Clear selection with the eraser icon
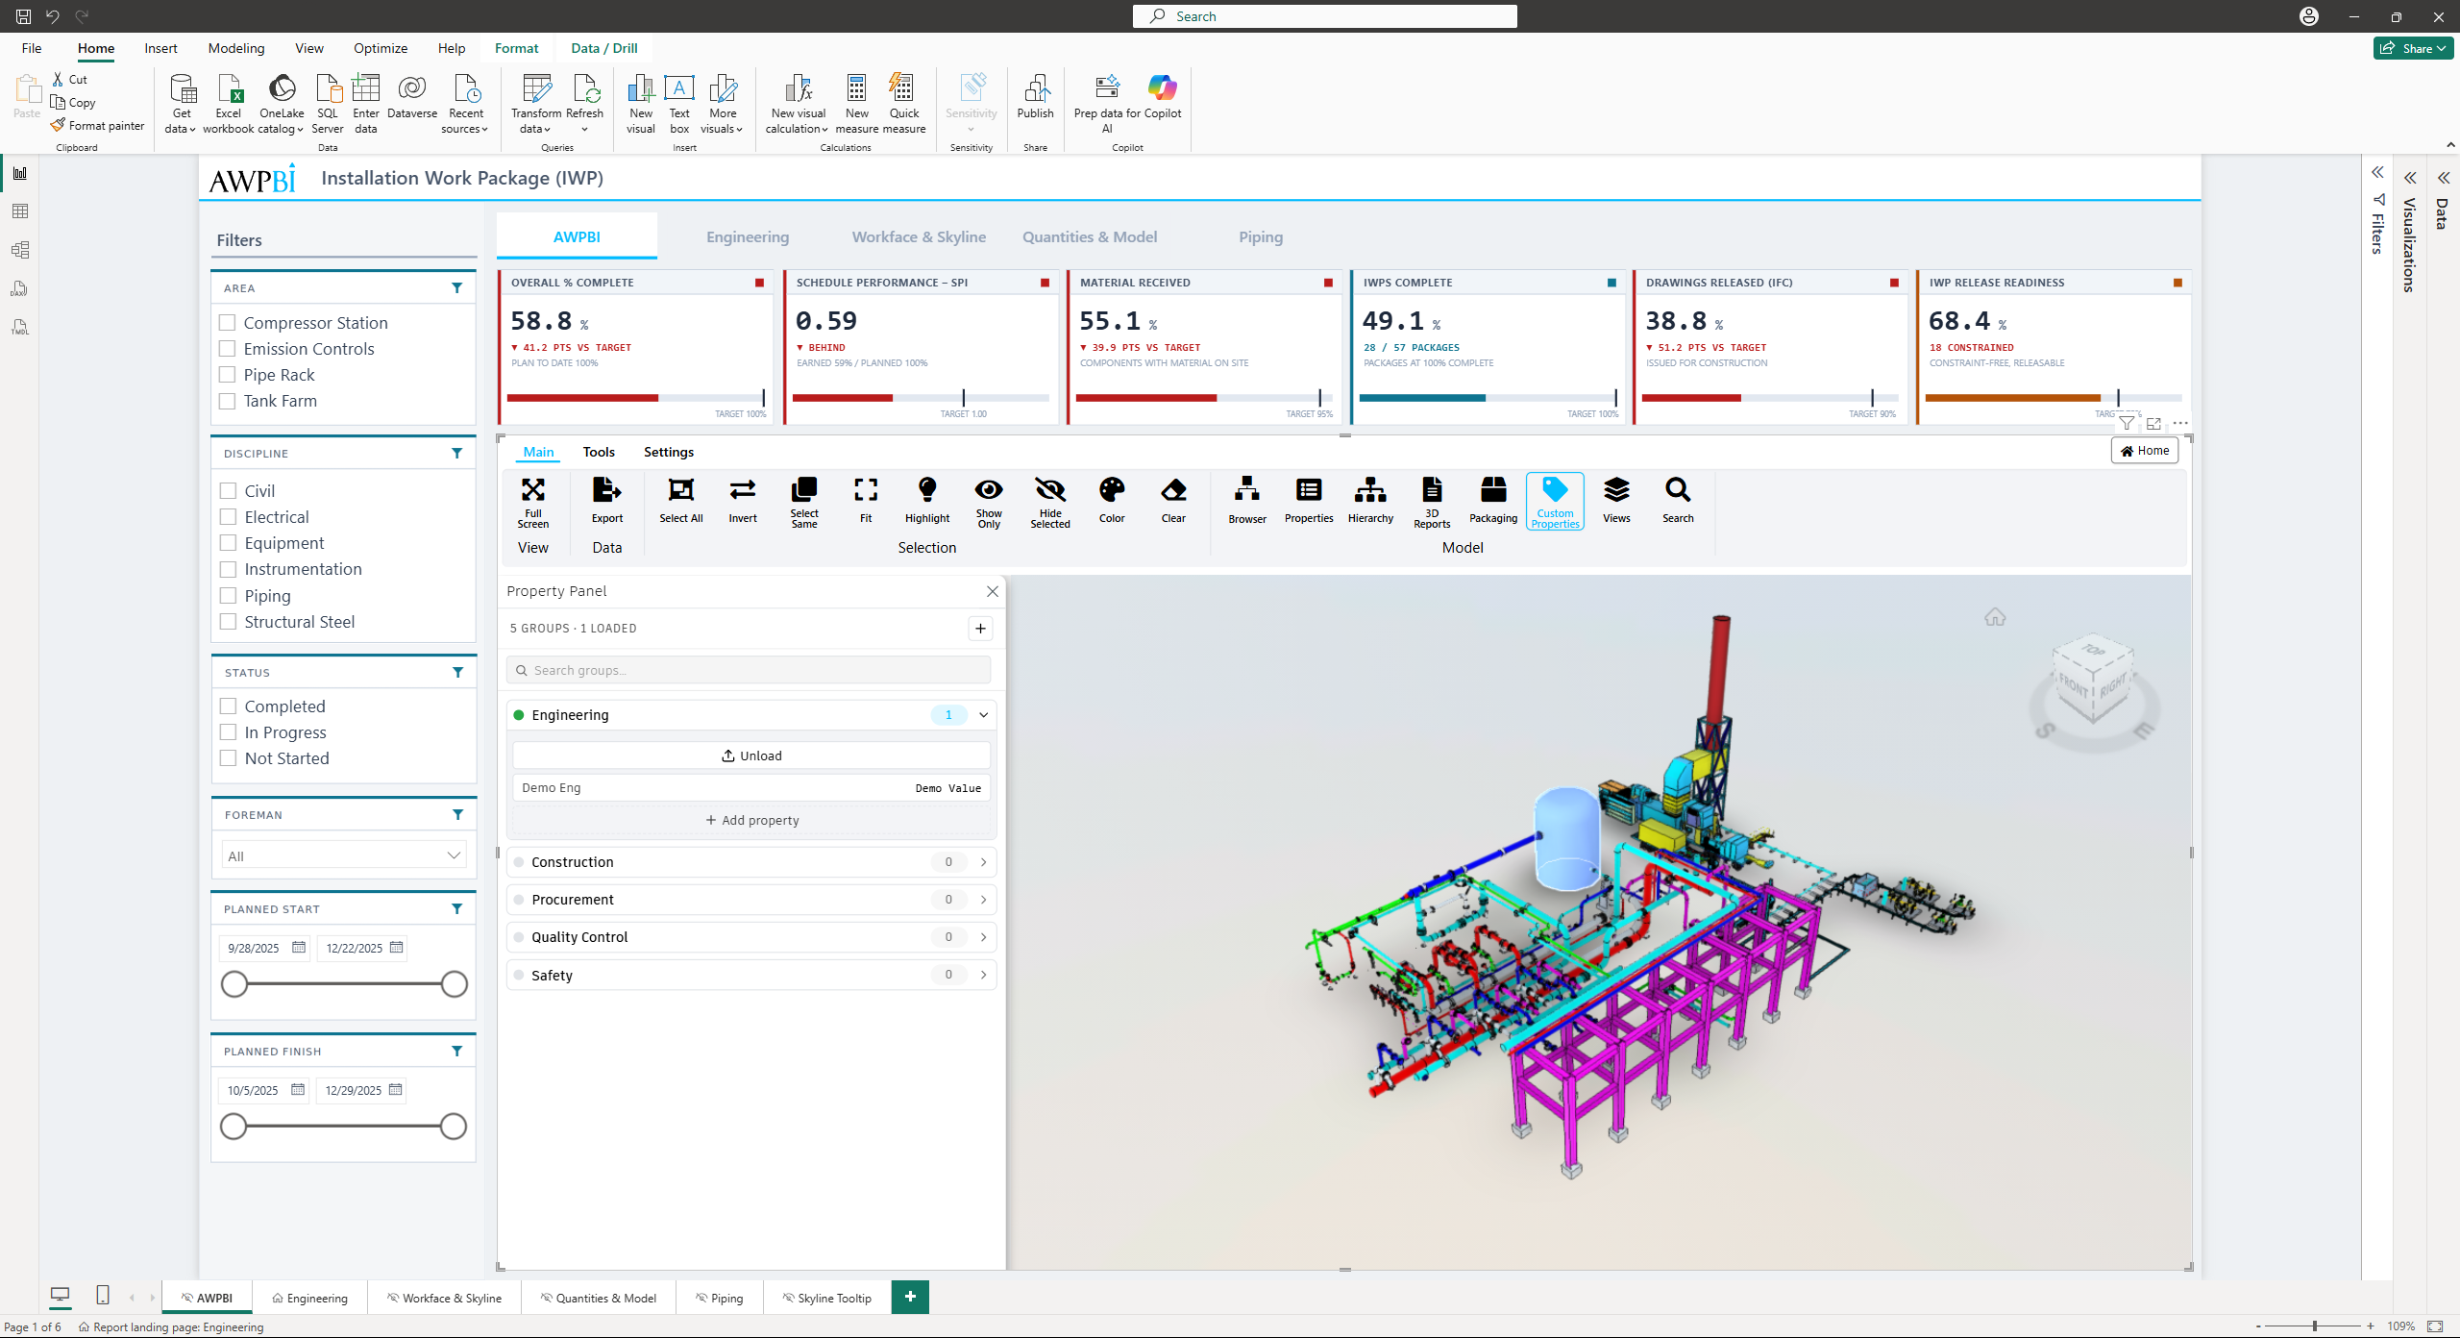The image size is (2460, 1338). 1172,502
